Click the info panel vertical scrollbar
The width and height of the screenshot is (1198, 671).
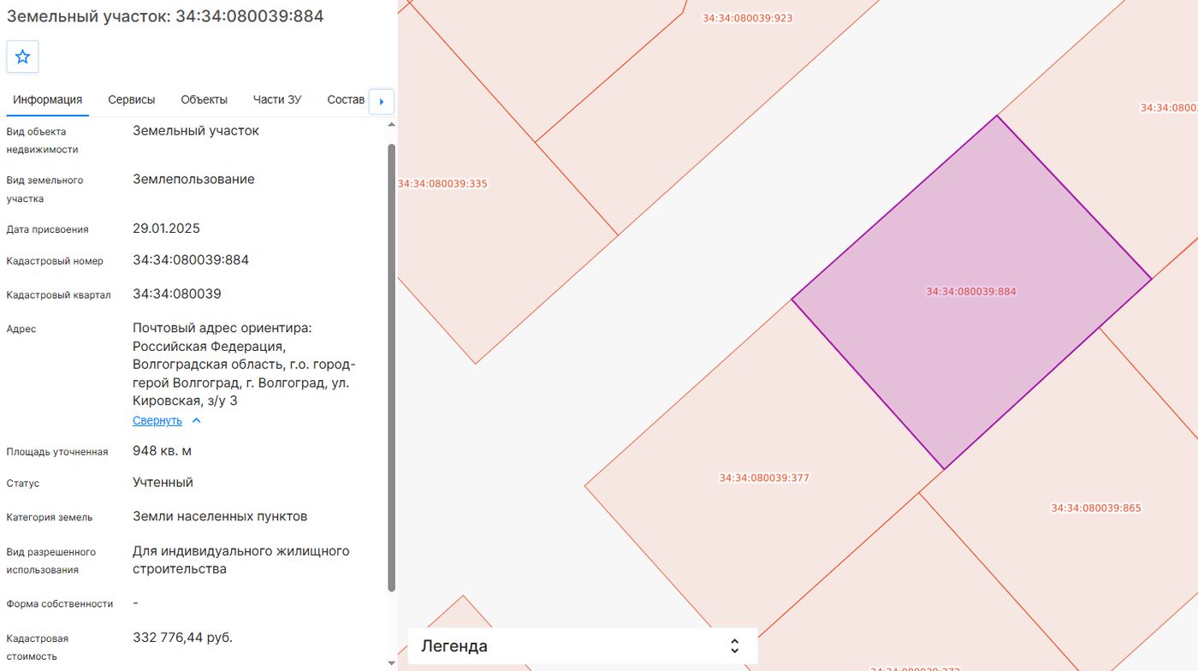[392, 366]
